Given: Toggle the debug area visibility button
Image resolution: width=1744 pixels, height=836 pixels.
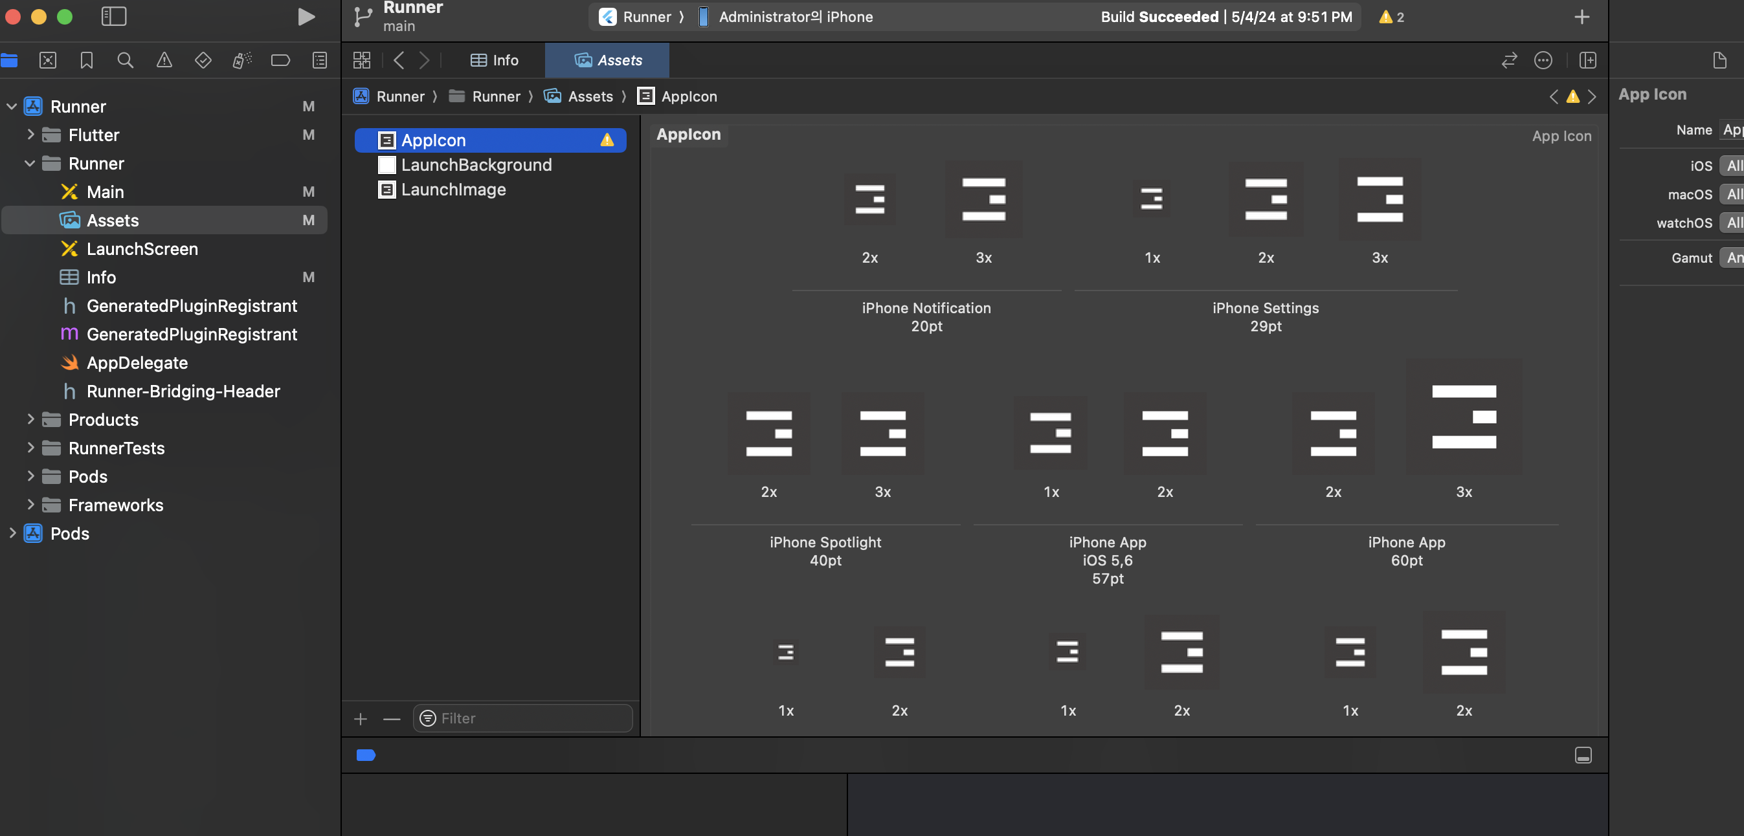Looking at the screenshot, I should coord(1583,754).
